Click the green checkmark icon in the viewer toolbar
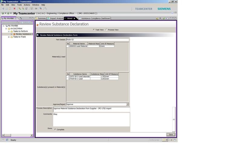The height and width of the screenshot is (156, 242). pyautogui.click(x=164, y=18)
